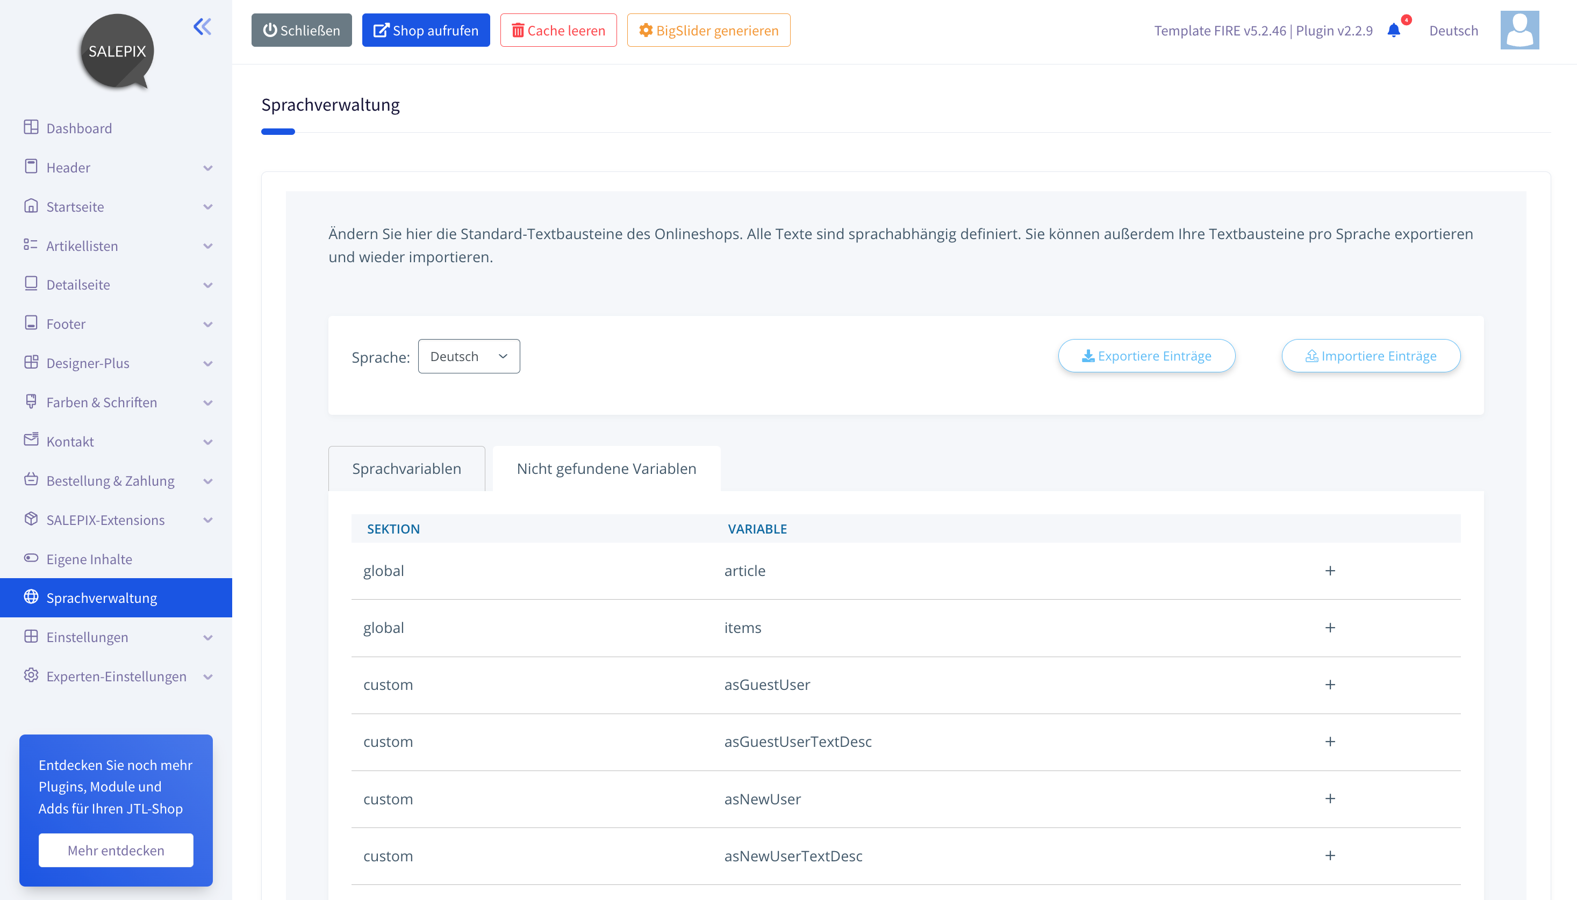
Task: Add the 'asNewUserTextDesc' variable with plus icon
Action: coord(1330,856)
